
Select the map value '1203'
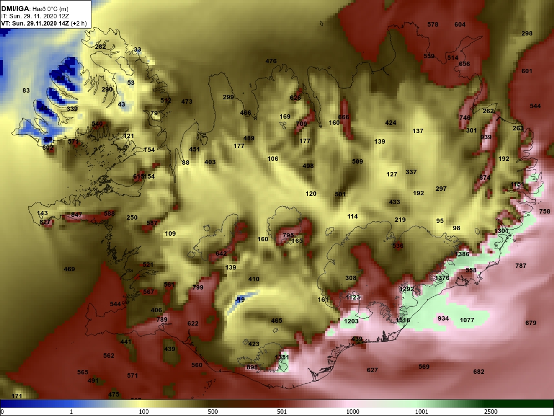351,321
